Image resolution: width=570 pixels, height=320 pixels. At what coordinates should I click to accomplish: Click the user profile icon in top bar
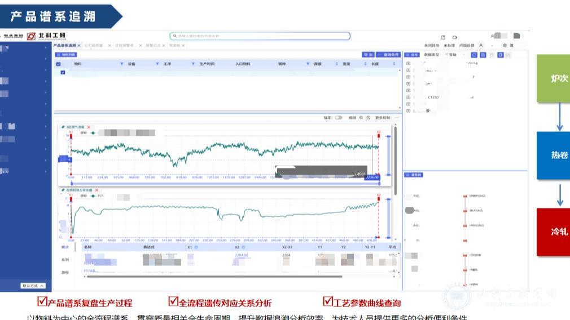[x=493, y=36]
